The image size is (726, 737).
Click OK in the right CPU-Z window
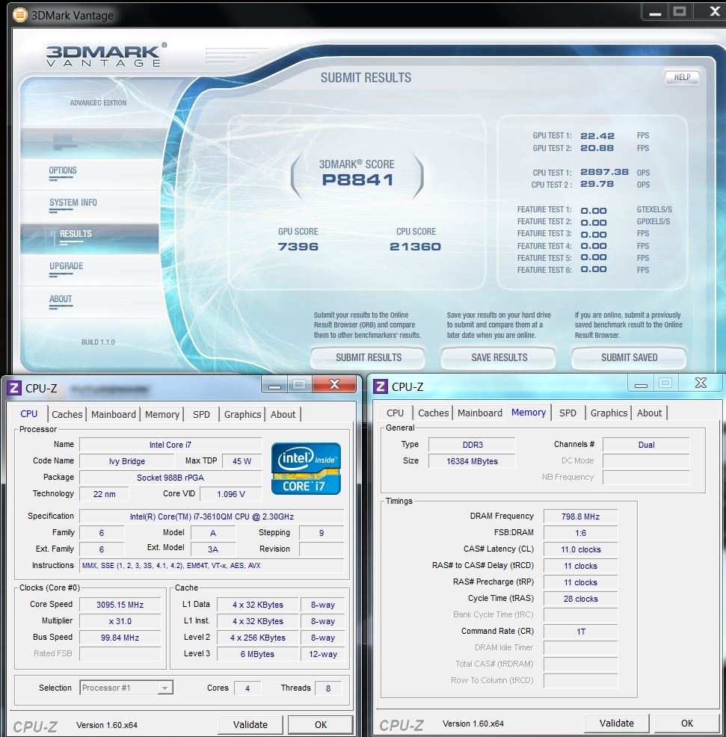pyautogui.click(x=686, y=723)
